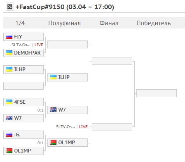Click the Russian flag next to FIY
The image size is (185, 162).
pos(9,37)
